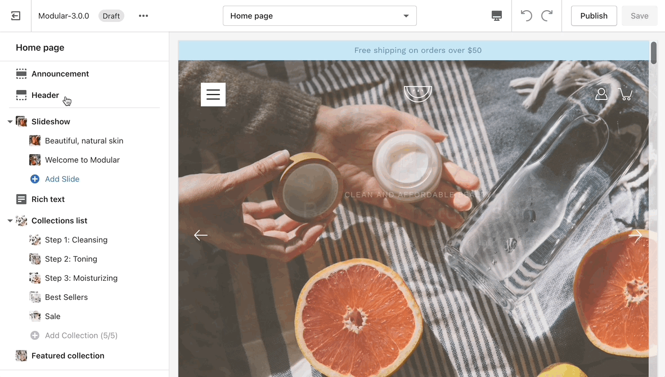Screen dimensions: 665x377
Task: Click the account user icon in preview
Action: pos(601,94)
